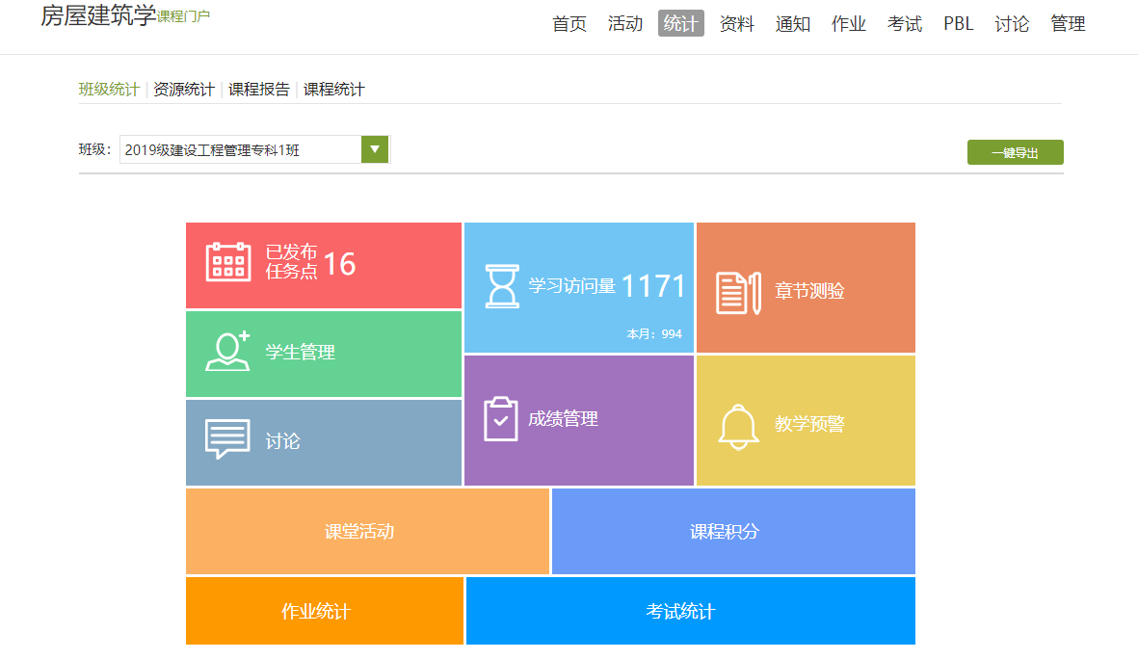
Task: Click the hourglass icon for 学习访问量
Action: pyautogui.click(x=501, y=286)
